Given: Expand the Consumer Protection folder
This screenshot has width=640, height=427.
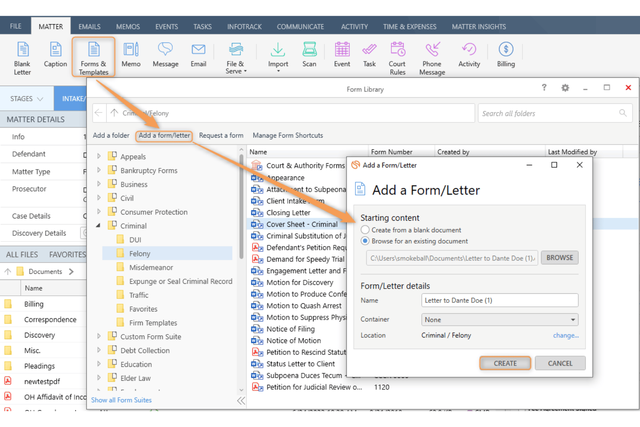Looking at the screenshot, I should tap(99, 212).
